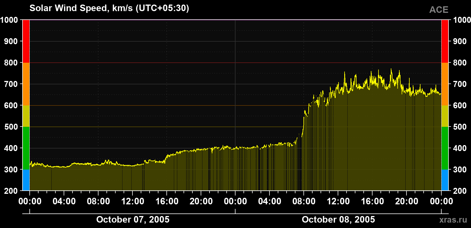This screenshot has width=471, height=228.
Task: Select the 'October 07, 2005' date label
Action: [133, 219]
